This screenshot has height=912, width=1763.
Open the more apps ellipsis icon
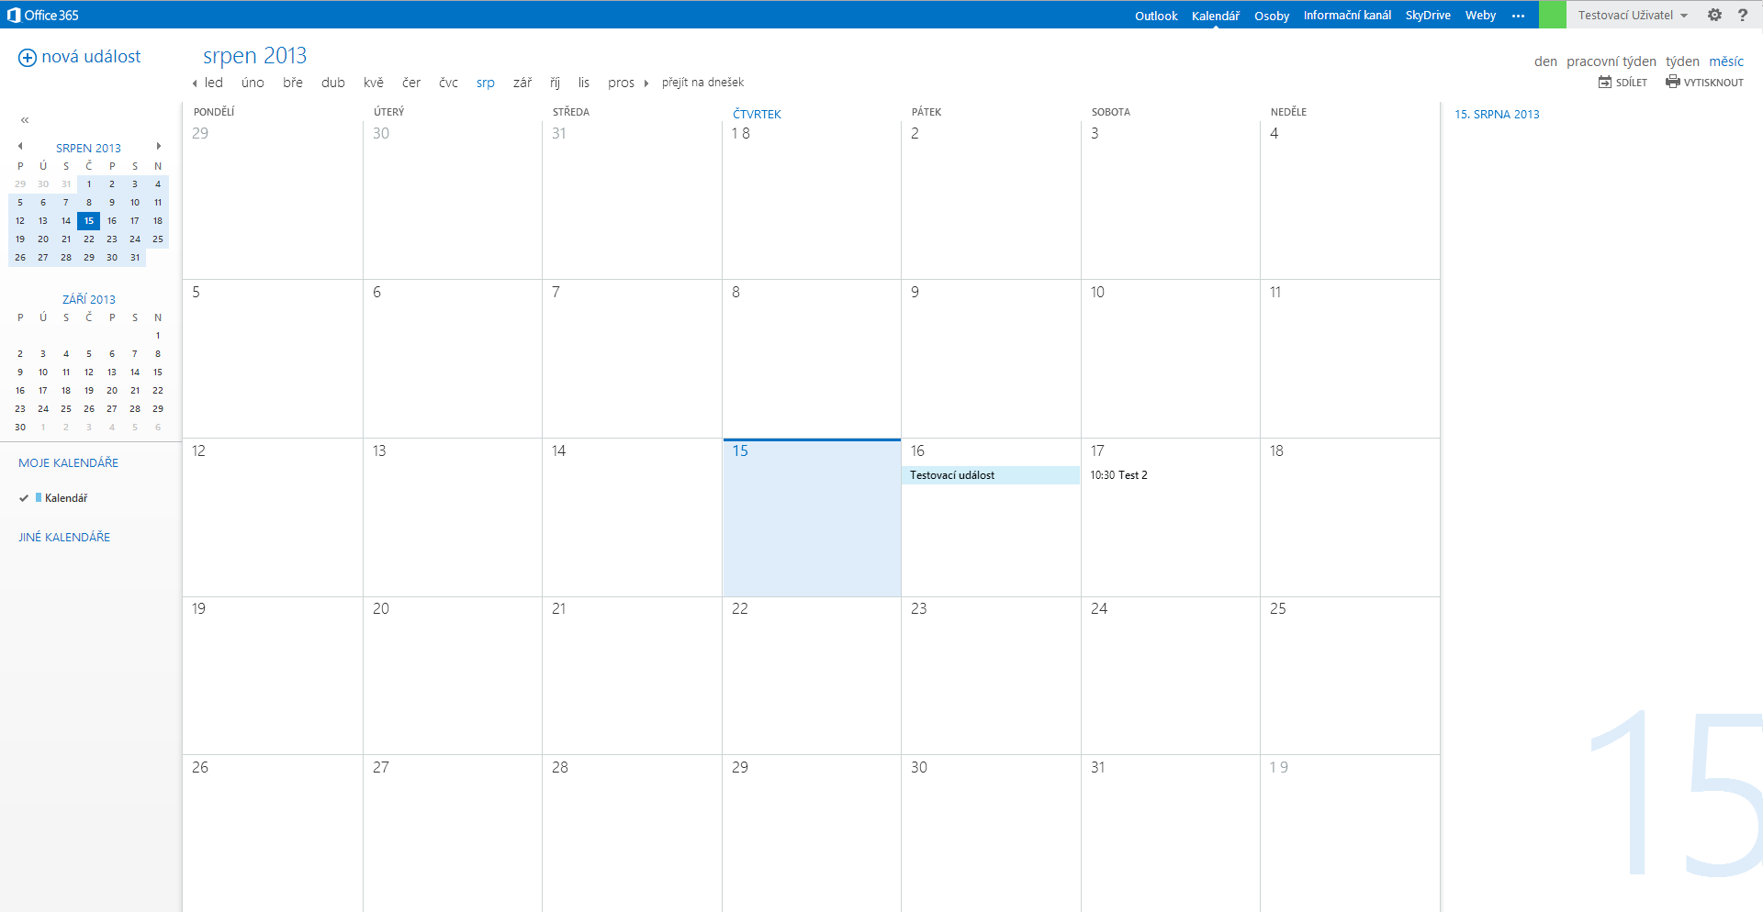(1518, 16)
